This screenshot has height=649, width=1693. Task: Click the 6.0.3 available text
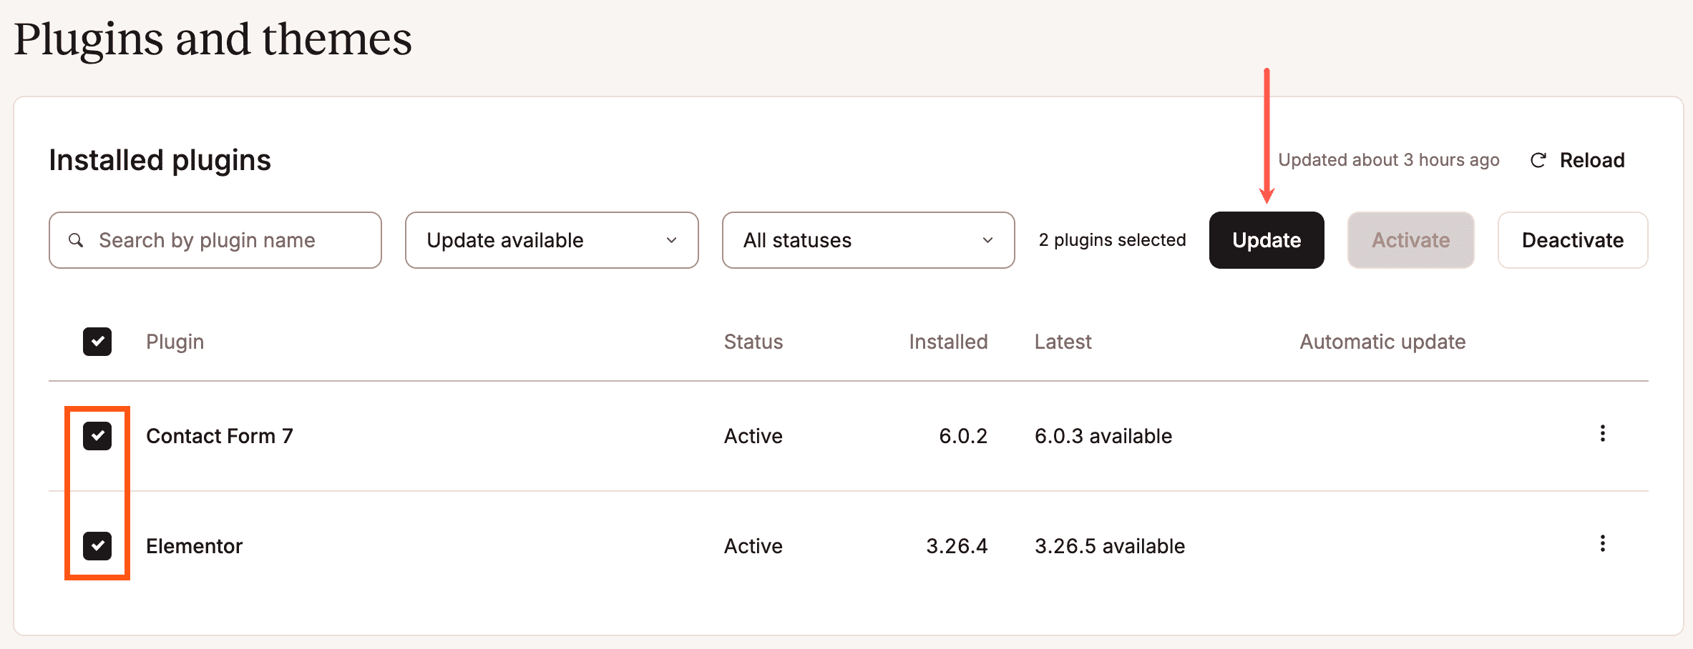coord(1103,436)
